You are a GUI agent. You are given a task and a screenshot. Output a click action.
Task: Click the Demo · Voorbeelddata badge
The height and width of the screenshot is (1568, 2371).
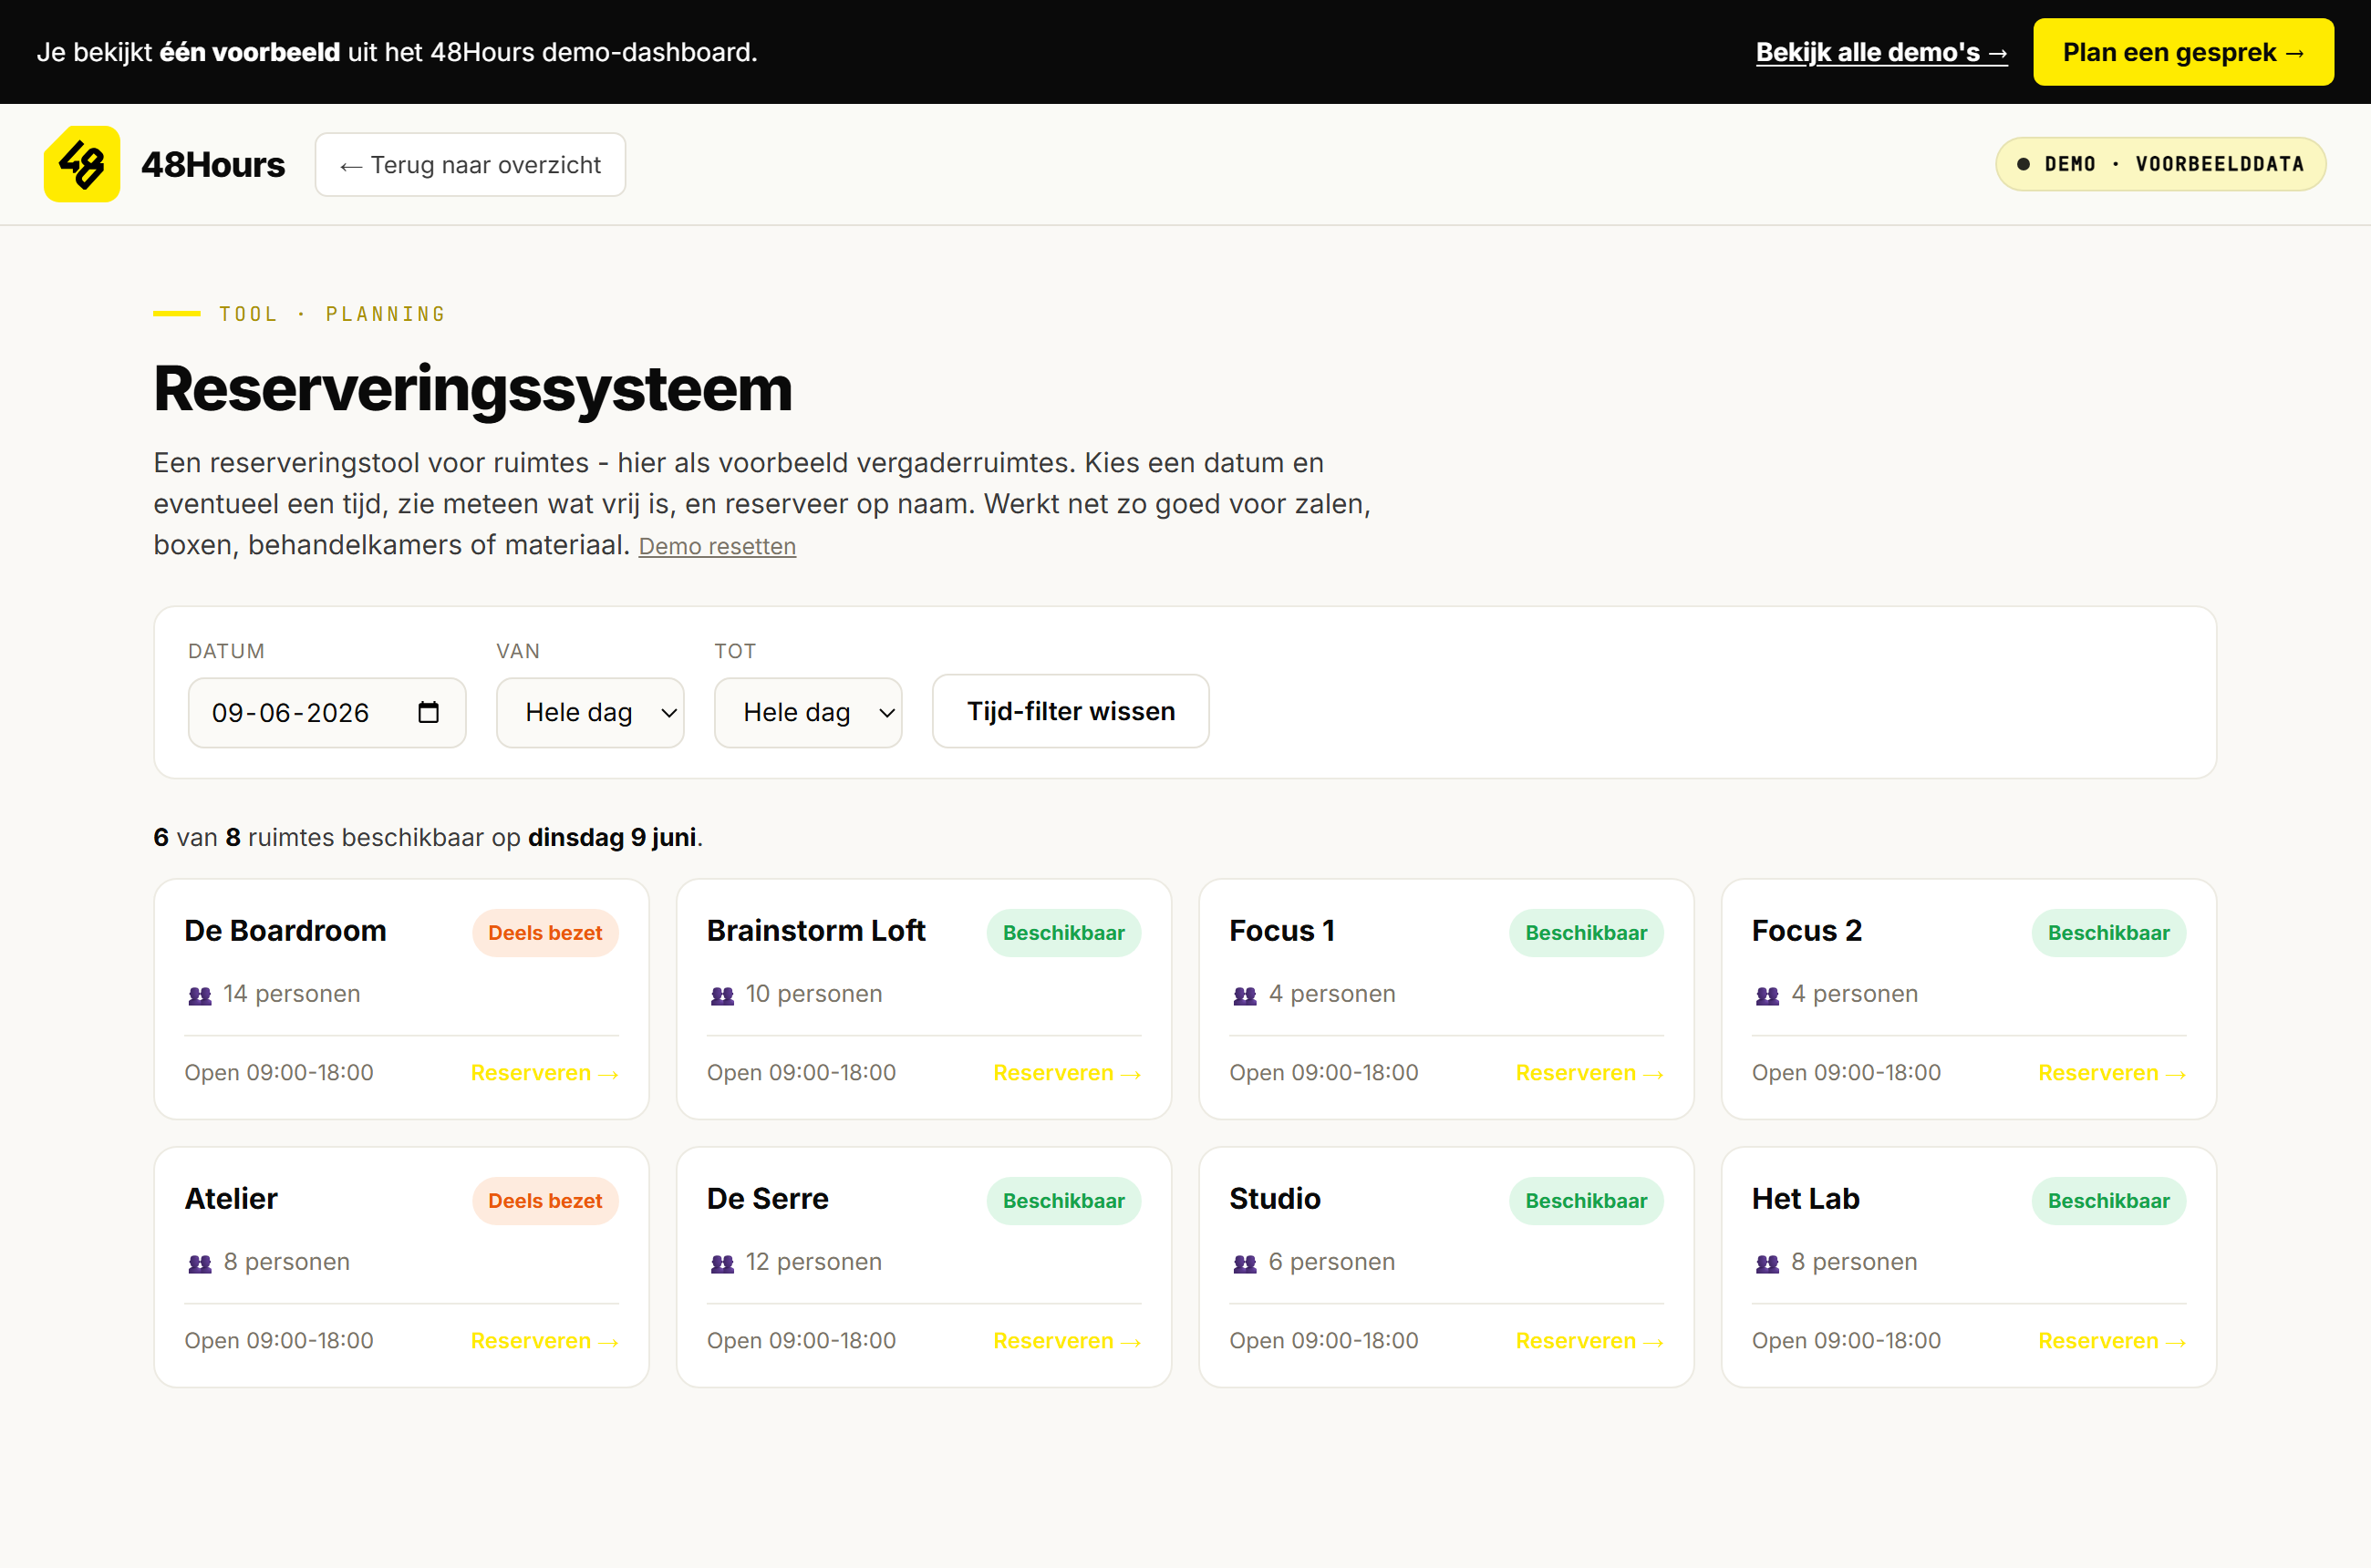2160,164
